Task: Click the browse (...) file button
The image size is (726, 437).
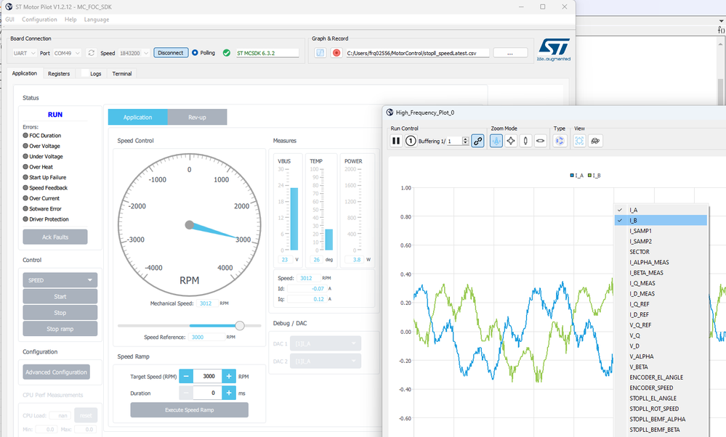Action: [x=510, y=53]
